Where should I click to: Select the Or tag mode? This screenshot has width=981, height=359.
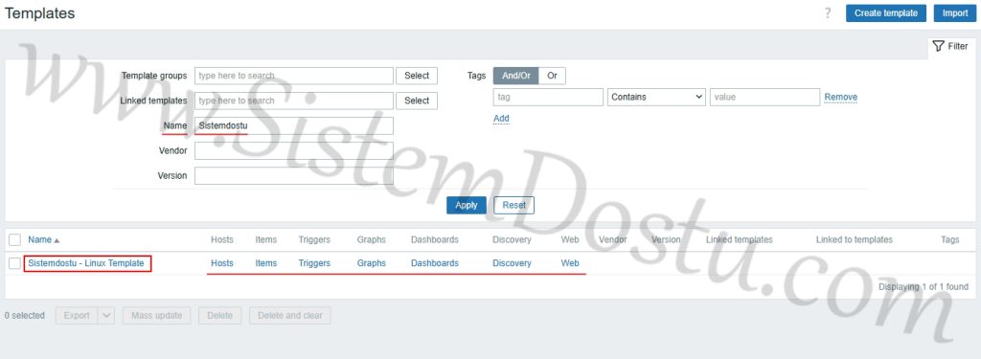553,76
